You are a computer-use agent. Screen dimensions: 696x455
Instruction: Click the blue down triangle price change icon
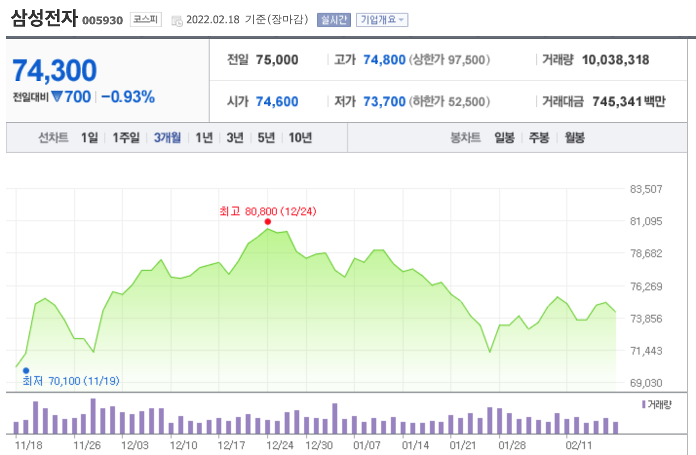pyautogui.click(x=57, y=96)
